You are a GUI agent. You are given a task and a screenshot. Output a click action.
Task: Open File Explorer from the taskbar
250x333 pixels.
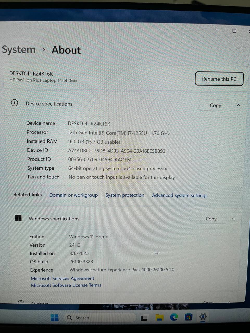click(x=159, y=317)
